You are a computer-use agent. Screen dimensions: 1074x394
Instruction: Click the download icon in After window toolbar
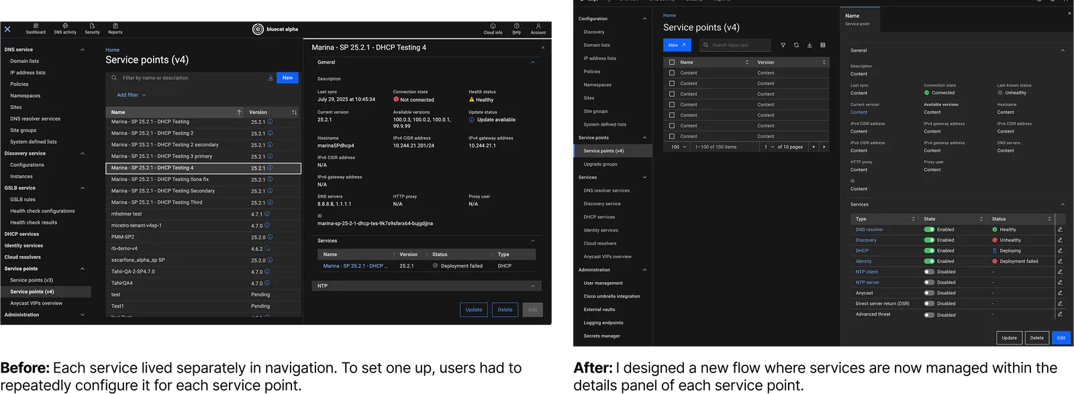coord(810,45)
